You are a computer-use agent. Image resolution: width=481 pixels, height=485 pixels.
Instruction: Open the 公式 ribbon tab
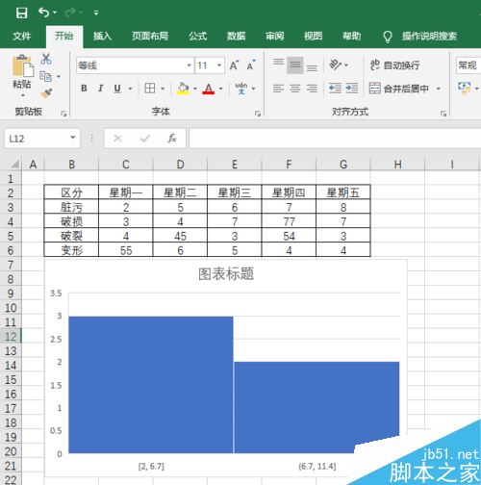[198, 36]
